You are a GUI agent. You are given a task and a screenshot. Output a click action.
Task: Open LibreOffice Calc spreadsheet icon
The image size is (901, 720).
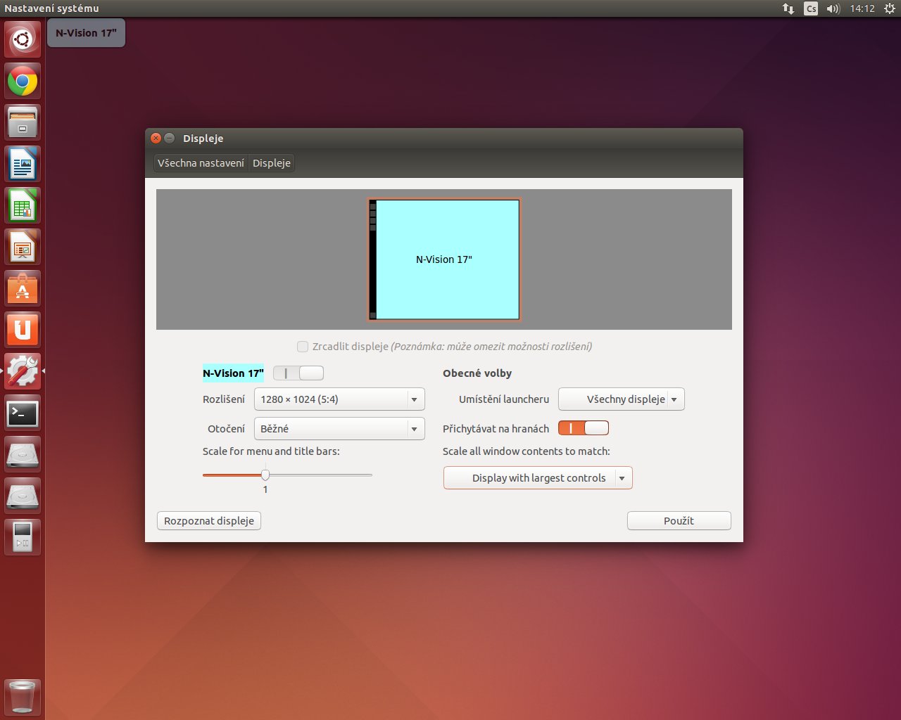(x=23, y=206)
